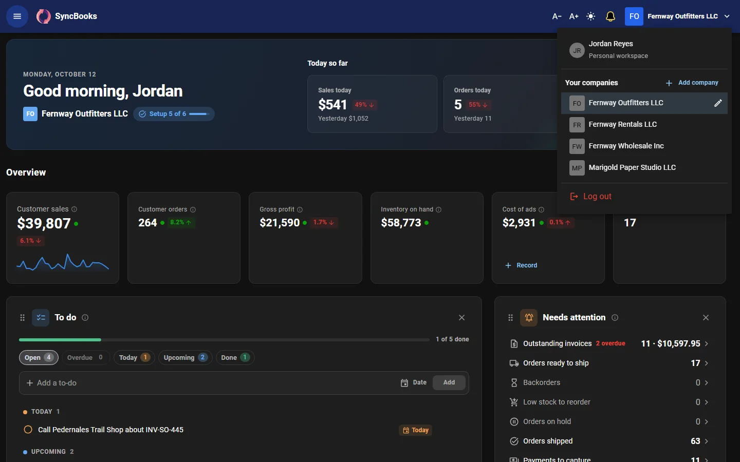This screenshot has height=462, width=740.
Task: Mark Call Pedernales Trail Shop to-do complete
Action: coord(28,430)
